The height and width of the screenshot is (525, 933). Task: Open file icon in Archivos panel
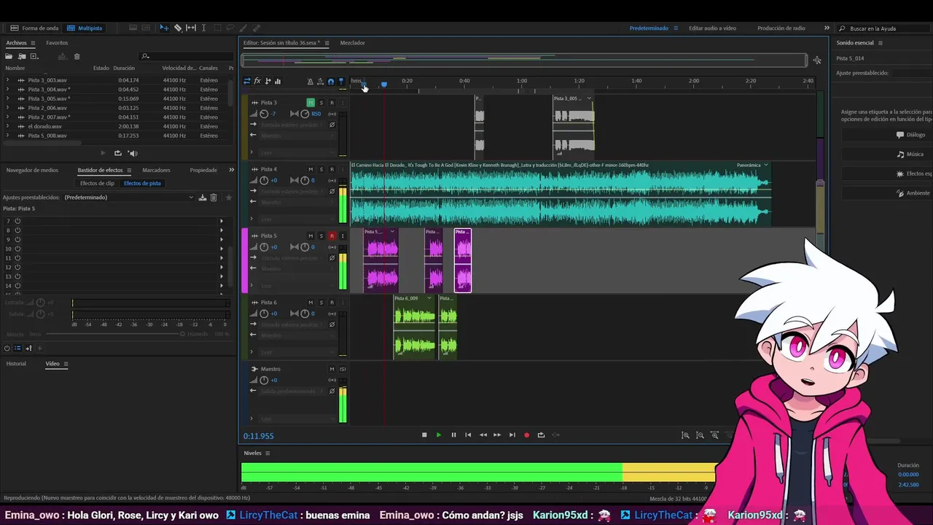coord(10,56)
